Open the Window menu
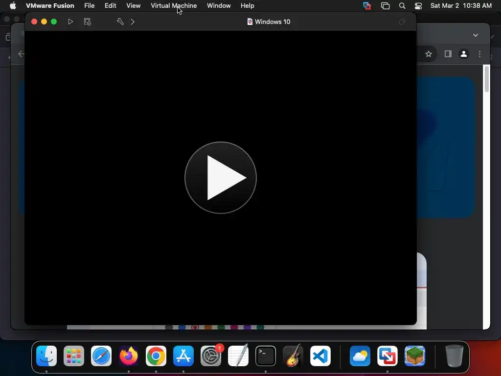 (x=219, y=5)
